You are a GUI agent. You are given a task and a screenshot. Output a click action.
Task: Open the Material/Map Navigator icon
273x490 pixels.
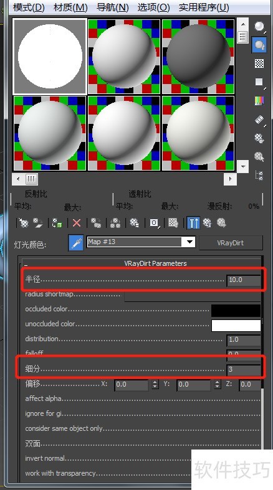click(x=259, y=176)
